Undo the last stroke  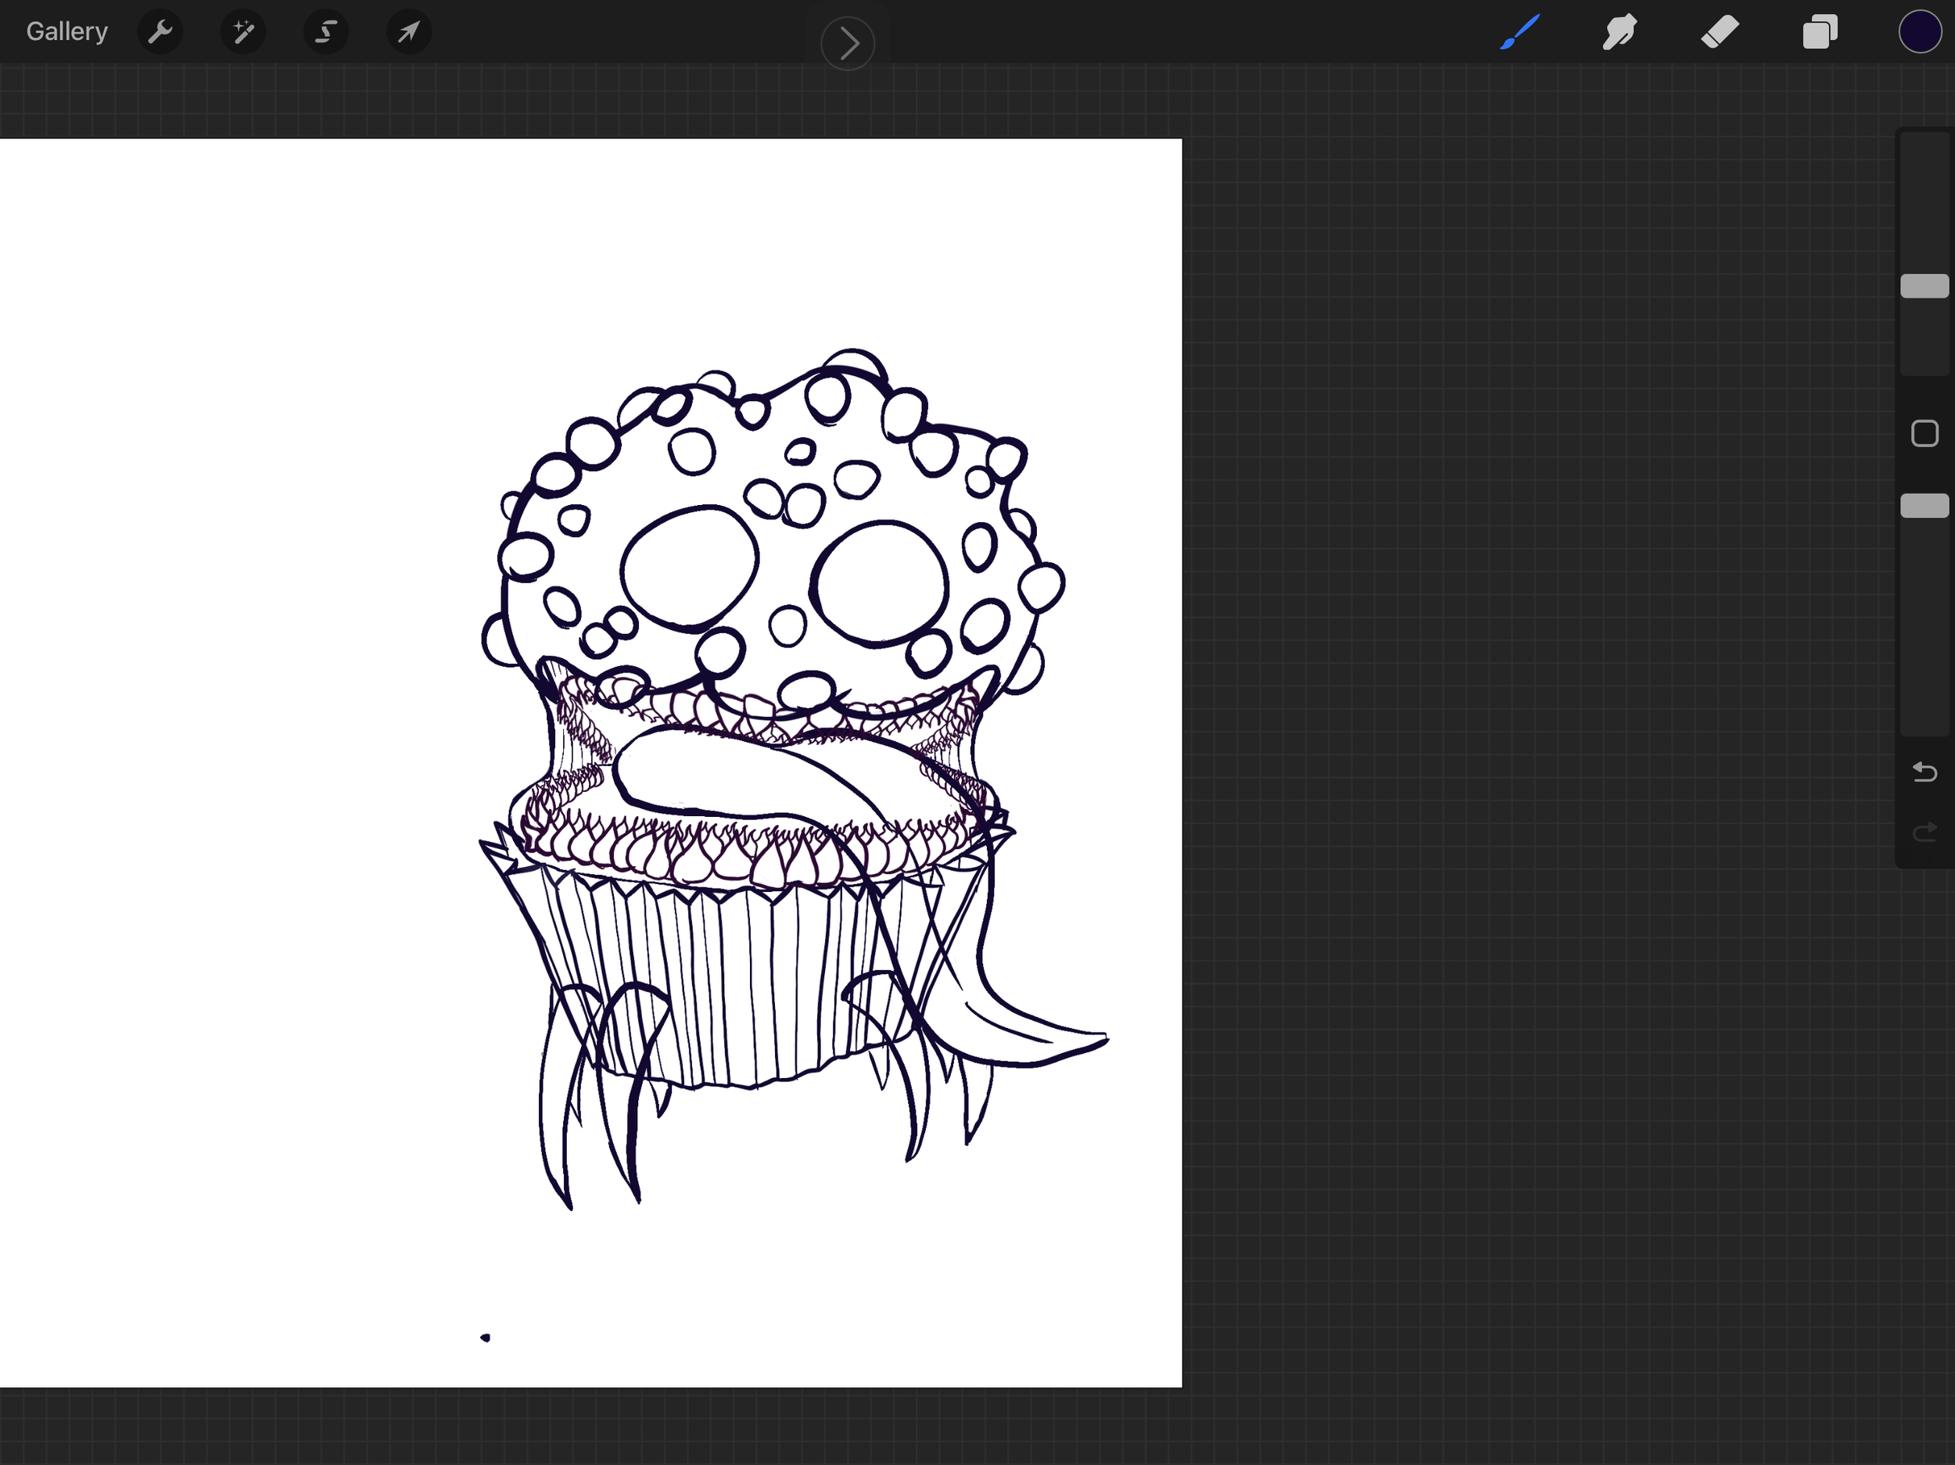[1924, 772]
